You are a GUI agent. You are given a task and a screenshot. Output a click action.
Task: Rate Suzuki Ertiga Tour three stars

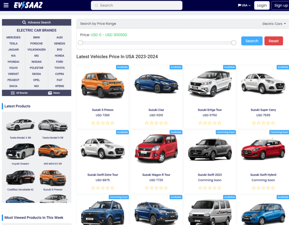click(210, 123)
